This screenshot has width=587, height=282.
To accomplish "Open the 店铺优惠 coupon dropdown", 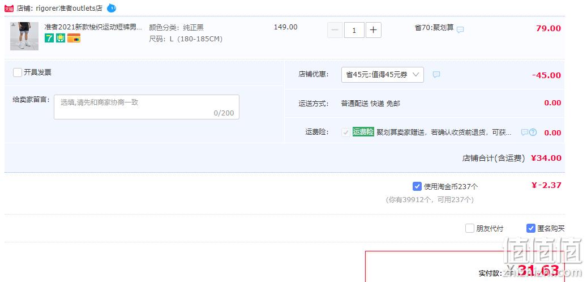I will pos(382,75).
